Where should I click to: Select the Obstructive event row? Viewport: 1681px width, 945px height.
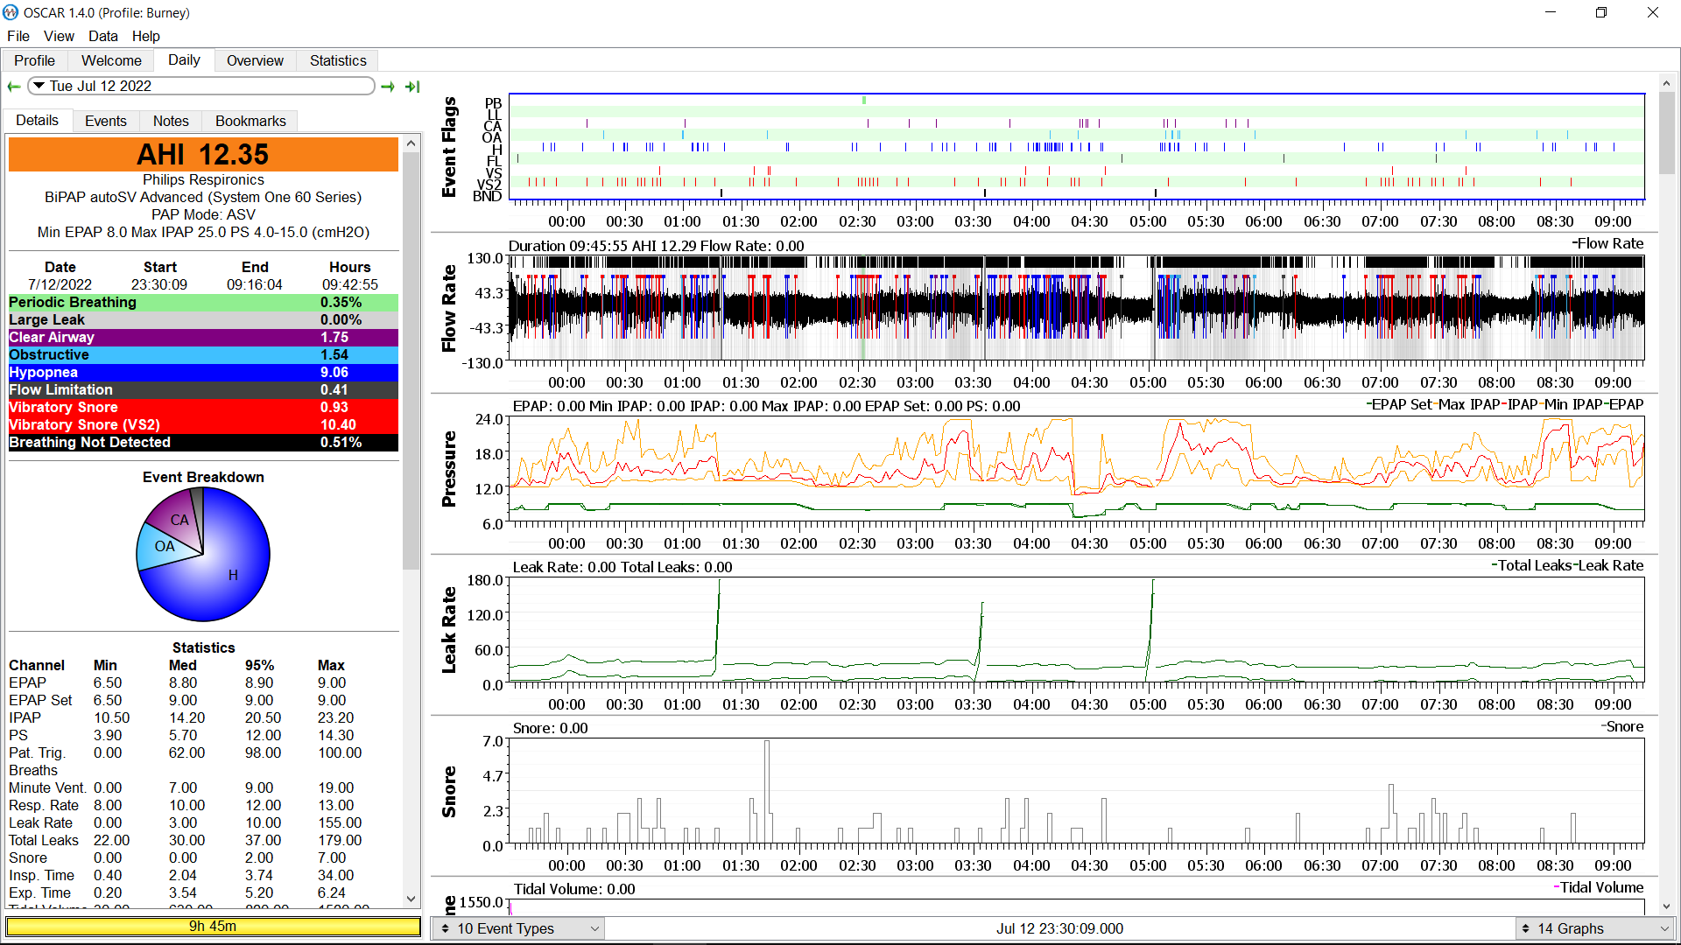(203, 354)
